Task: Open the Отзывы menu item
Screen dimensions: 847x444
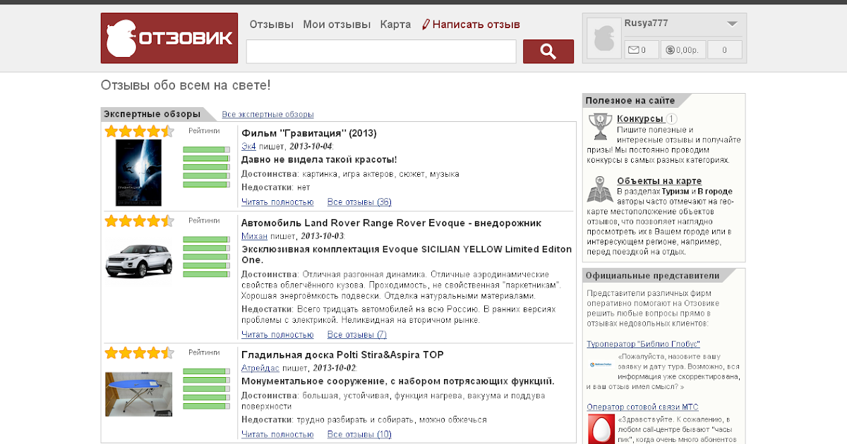Action: tap(272, 24)
